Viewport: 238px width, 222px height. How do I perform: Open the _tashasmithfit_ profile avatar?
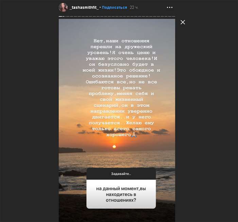click(63, 7)
